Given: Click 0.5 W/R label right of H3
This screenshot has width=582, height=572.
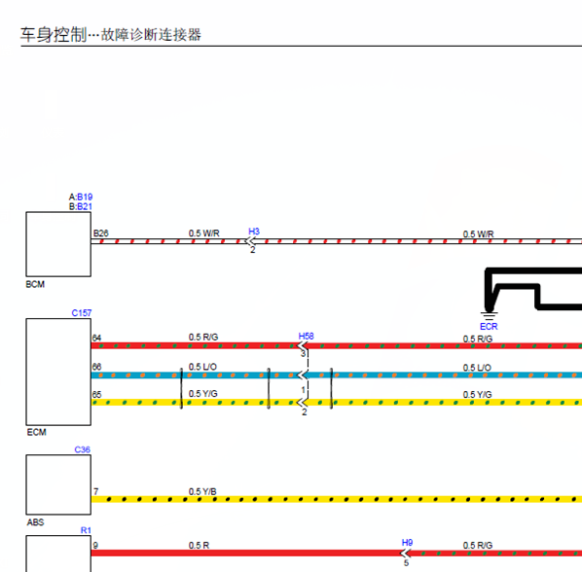Looking at the screenshot, I should click(478, 234).
